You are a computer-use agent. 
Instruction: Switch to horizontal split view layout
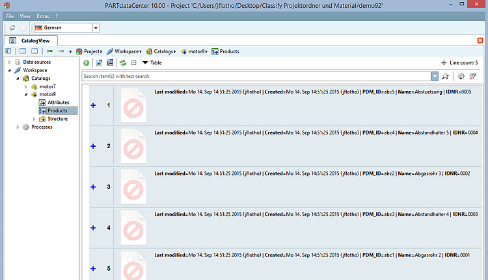(x=23, y=51)
